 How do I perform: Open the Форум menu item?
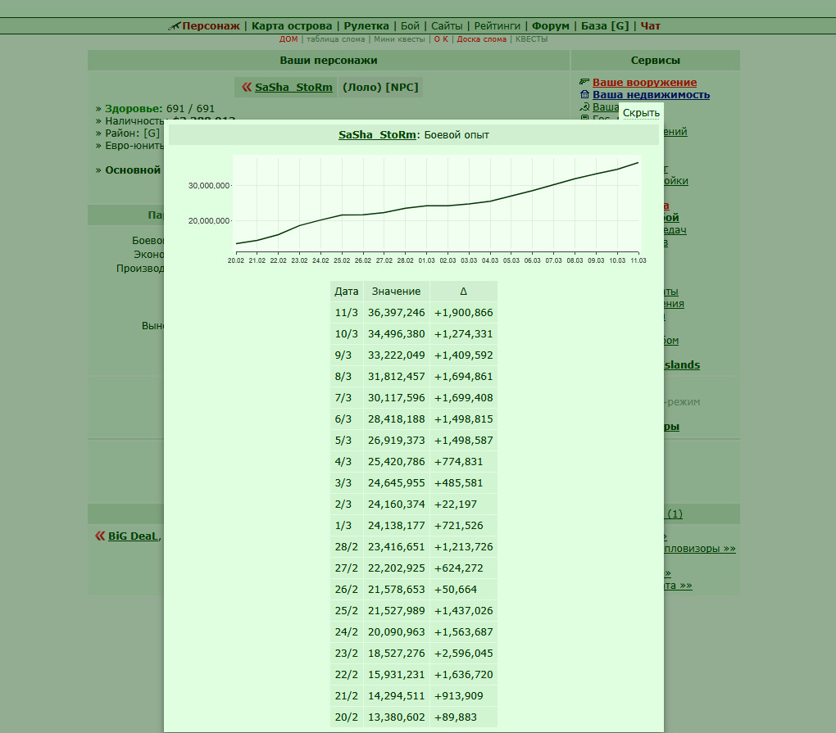(x=550, y=26)
